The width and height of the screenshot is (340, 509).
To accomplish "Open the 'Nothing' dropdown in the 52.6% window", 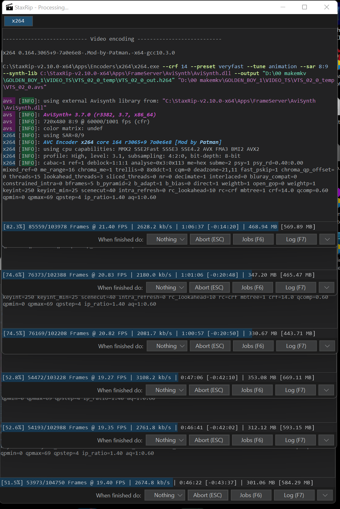I will tap(166, 440).
